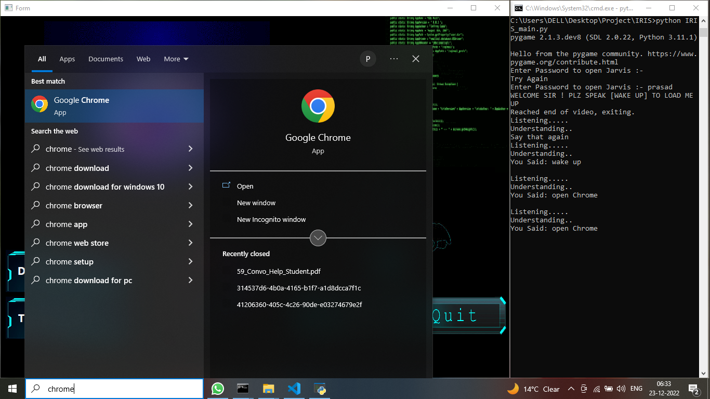Viewport: 710px width, 399px height.
Task: Launch Visual Studio Code from the taskbar
Action: 294,389
